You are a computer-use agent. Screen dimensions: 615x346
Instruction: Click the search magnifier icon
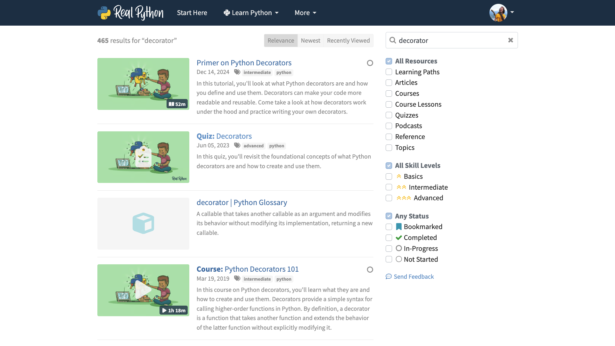(393, 40)
